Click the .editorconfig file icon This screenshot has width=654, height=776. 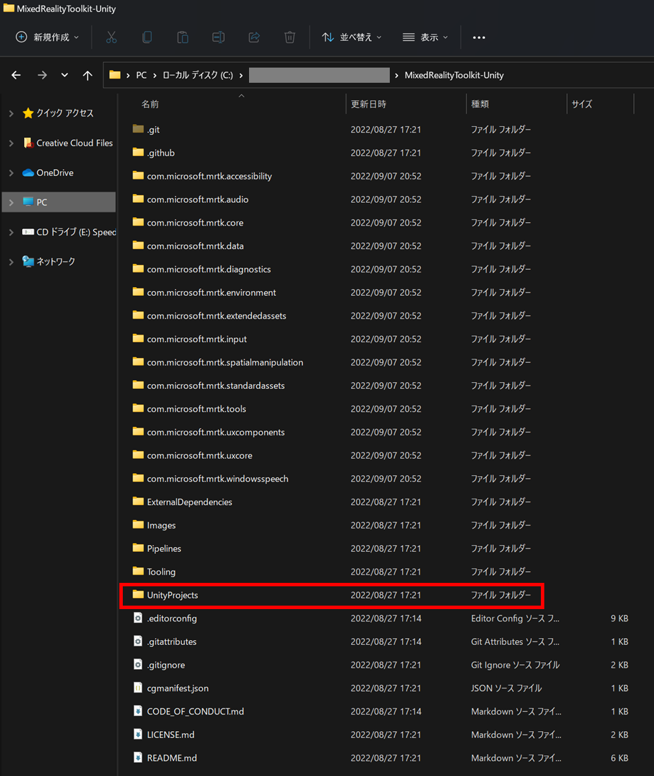(138, 617)
